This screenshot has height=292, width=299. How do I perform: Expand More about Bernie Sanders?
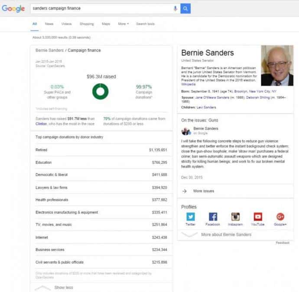(x=226, y=234)
